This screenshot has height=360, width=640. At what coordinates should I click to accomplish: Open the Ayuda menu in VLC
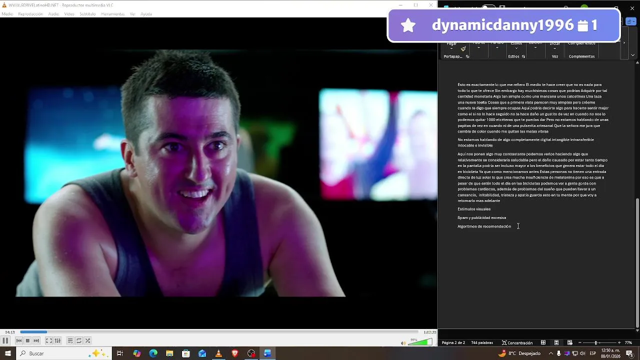point(146,14)
